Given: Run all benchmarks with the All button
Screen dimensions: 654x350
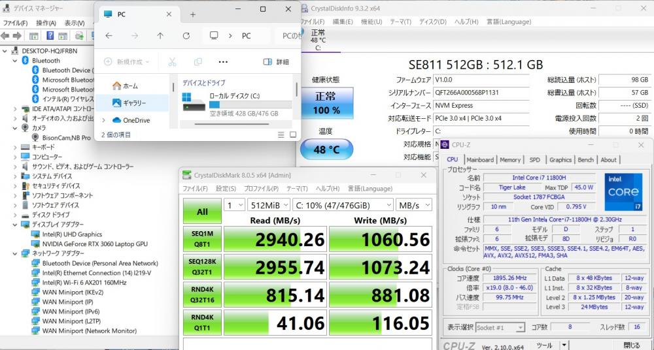Looking at the screenshot, I should click(202, 212).
